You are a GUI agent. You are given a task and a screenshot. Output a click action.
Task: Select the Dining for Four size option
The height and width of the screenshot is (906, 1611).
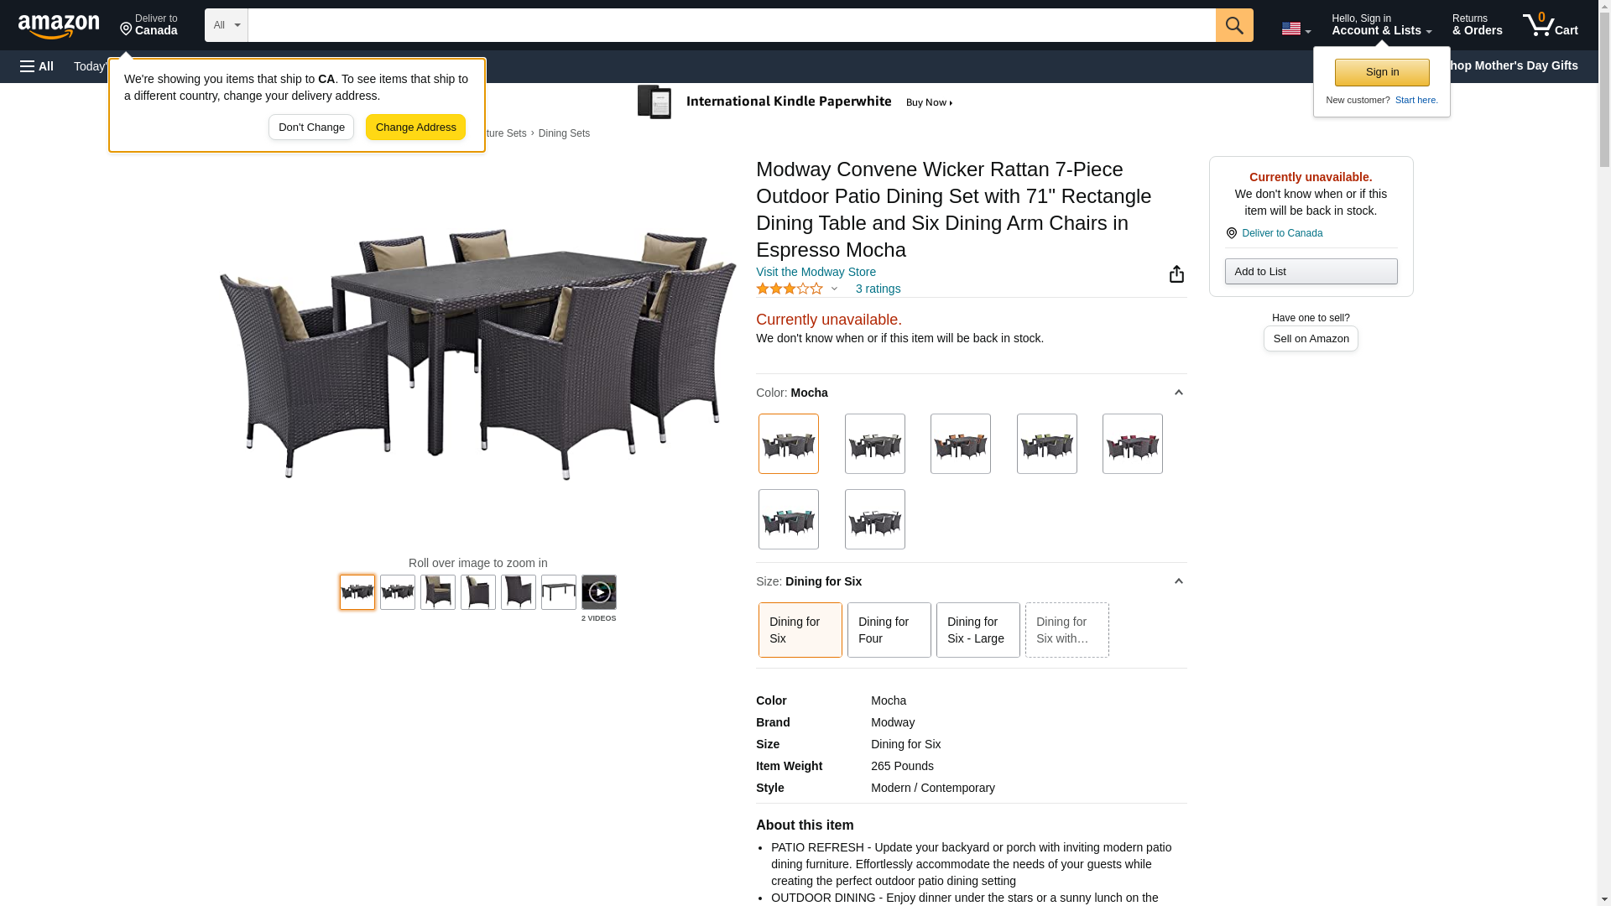tap(889, 630)
